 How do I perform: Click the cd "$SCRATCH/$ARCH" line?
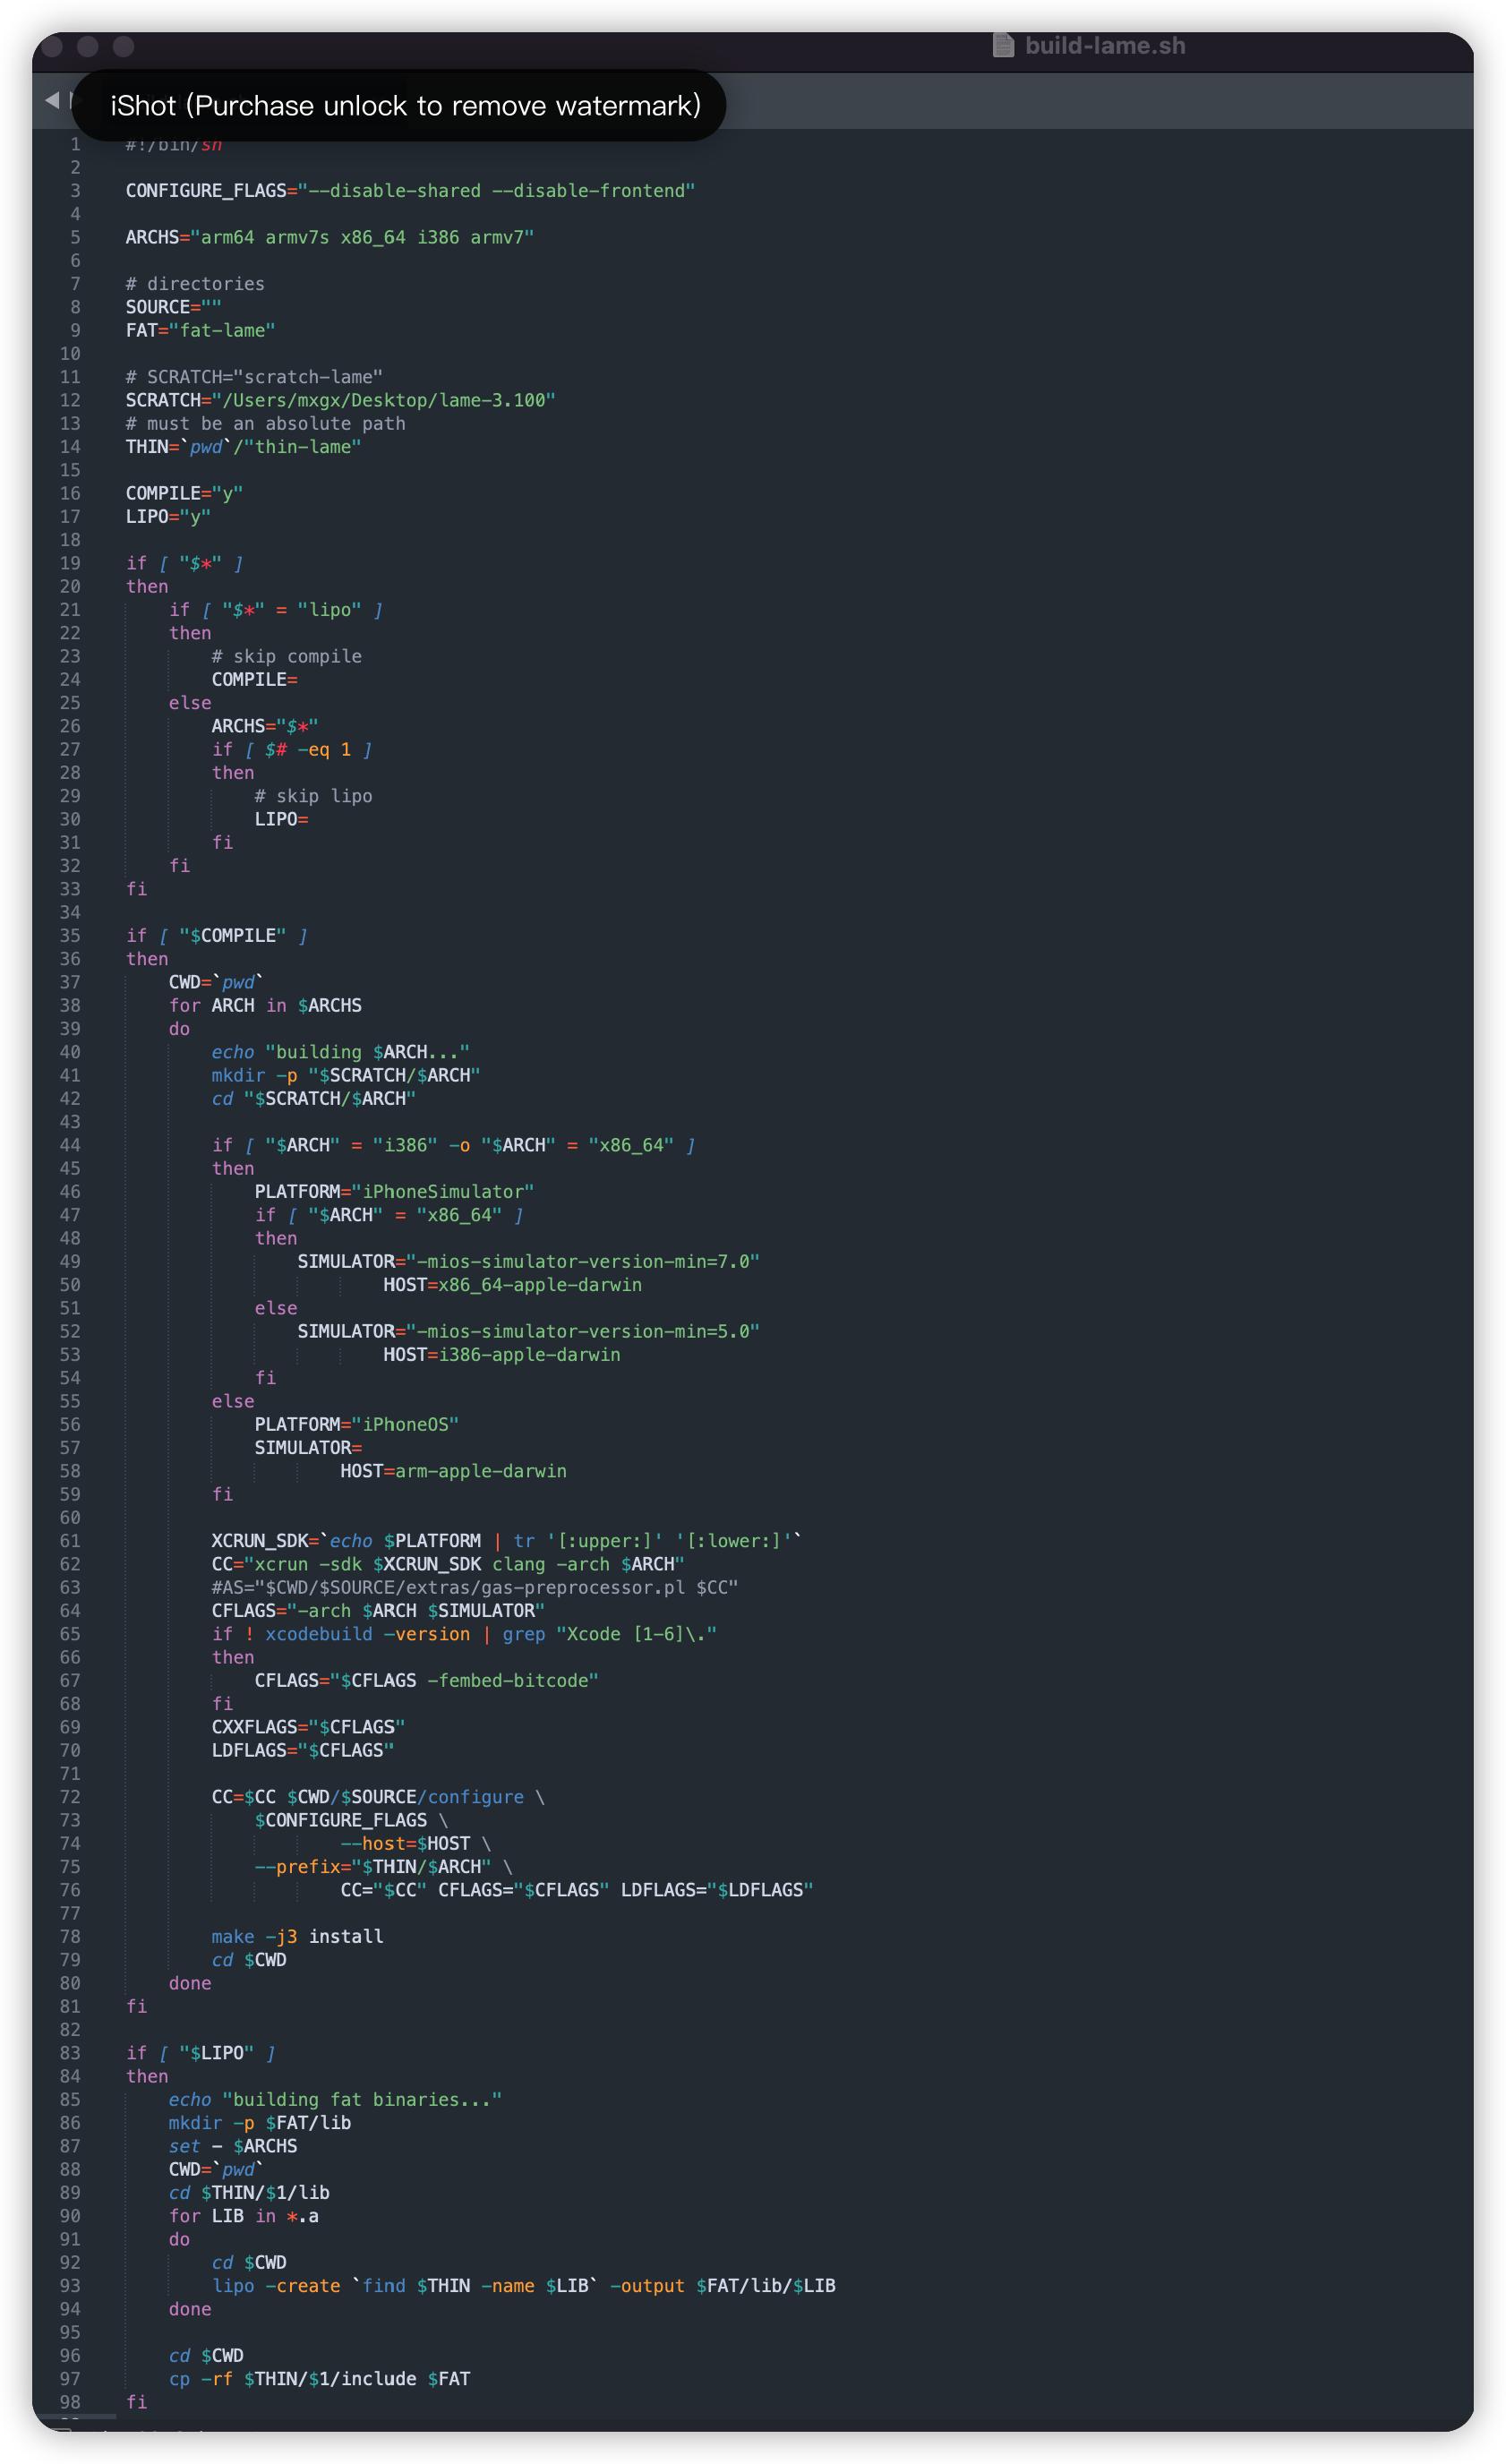[x=313, y=1098]
